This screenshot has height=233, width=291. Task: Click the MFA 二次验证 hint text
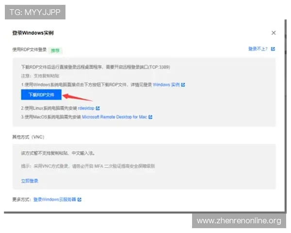88,166
